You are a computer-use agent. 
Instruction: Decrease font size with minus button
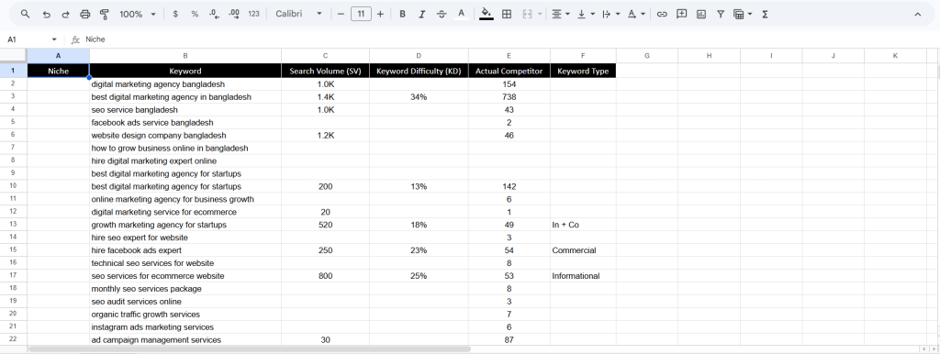point(341,14)
